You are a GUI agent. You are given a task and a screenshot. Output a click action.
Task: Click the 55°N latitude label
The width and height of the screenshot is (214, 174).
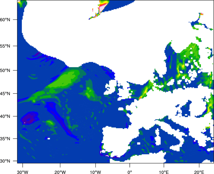(5, 46)
